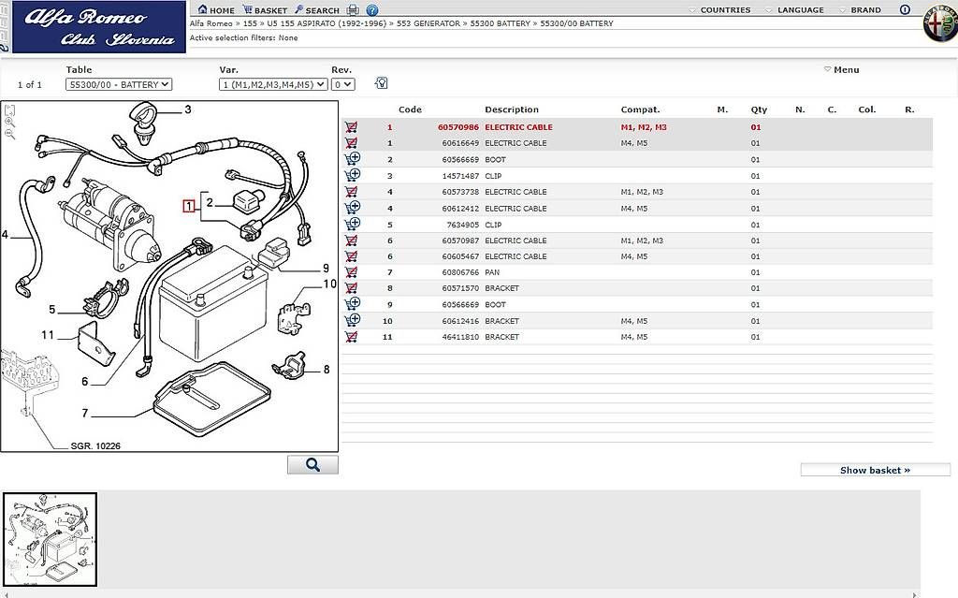
Task: Expand the COUNTRIES menu
Action: pos(719,10)
